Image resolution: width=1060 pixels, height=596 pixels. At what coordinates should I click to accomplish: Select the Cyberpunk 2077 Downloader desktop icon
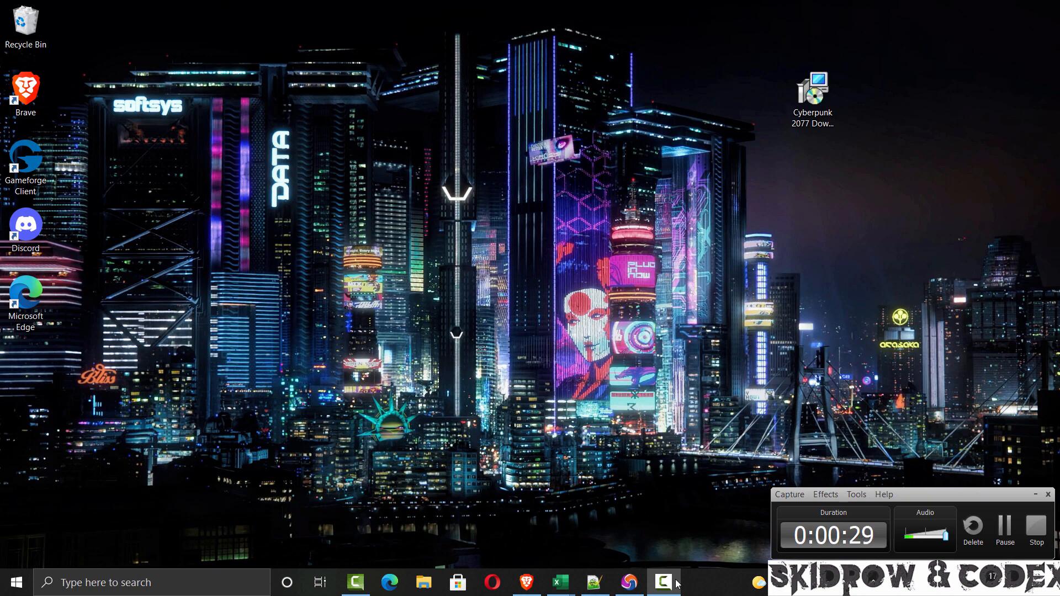point(813,89)
